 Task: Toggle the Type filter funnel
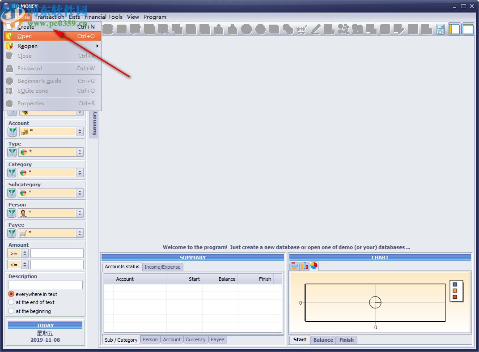point(12,152)
